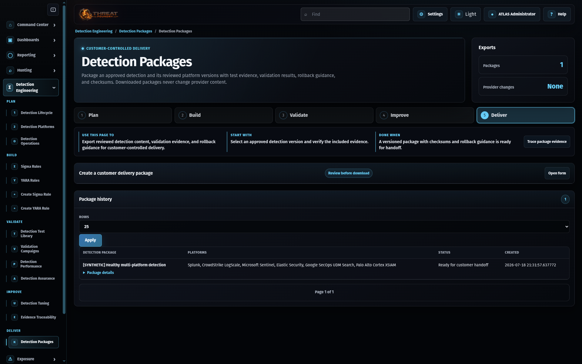Click the Evidence Traceability E icon
The height and width of the screenshot is (364, 582).
click(15, 317)
